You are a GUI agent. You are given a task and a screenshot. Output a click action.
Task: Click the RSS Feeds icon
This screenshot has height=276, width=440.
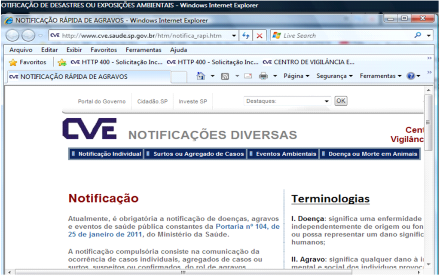click(225, 76)
